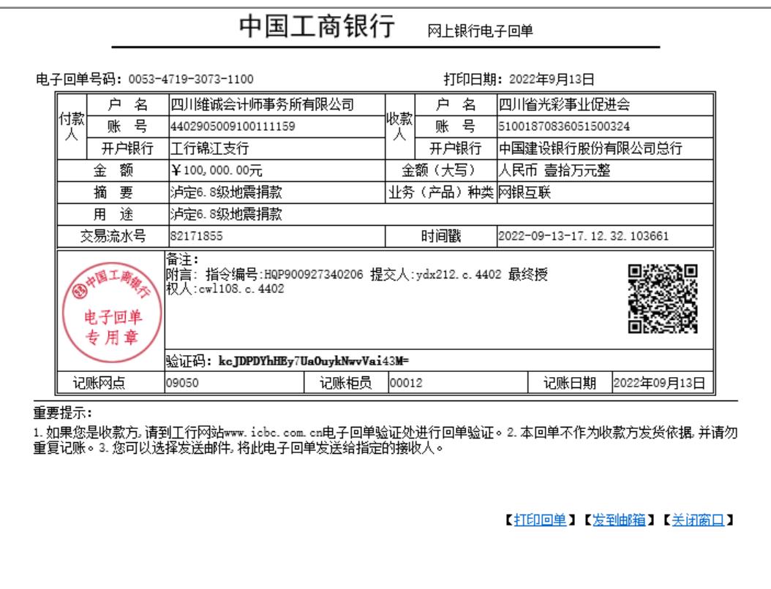Click the 关闭窗口 link
771x589 pixels.
pyautogui.click(x=698, y=520)
